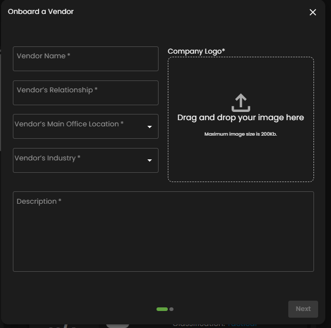Click the Tactical link behind the dialog
The image size is (331, 328).
tap(242, 324)
